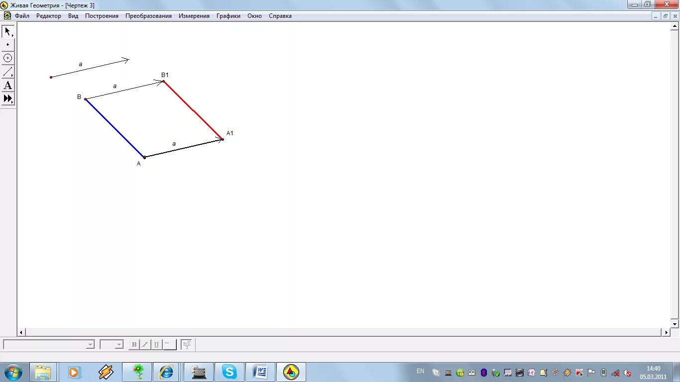Image resolution: width=680 pixels, height=382 pixels.
Task: Click vertical scrollbar up arrow
Action: (675, 26)
